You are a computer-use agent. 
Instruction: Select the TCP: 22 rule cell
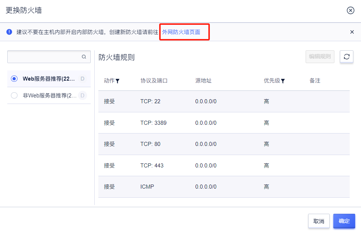[150, 101]
